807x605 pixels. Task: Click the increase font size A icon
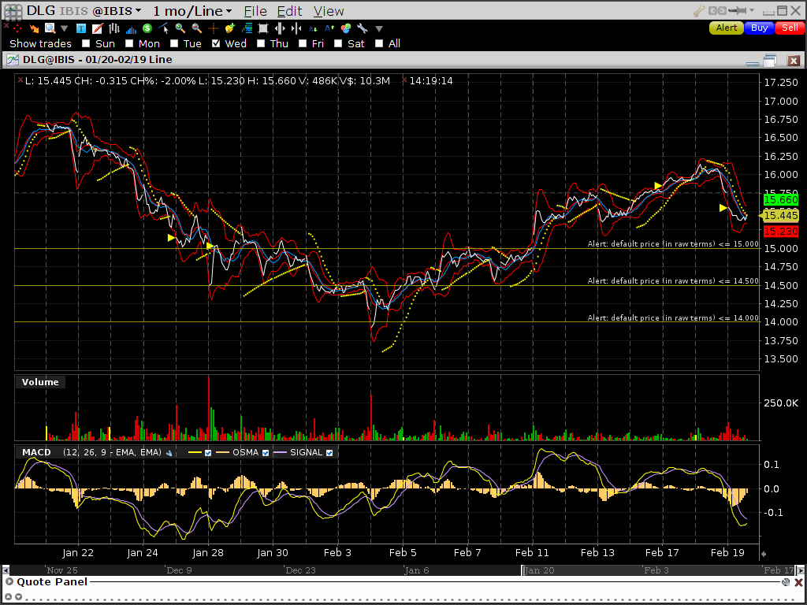(329, 28)
